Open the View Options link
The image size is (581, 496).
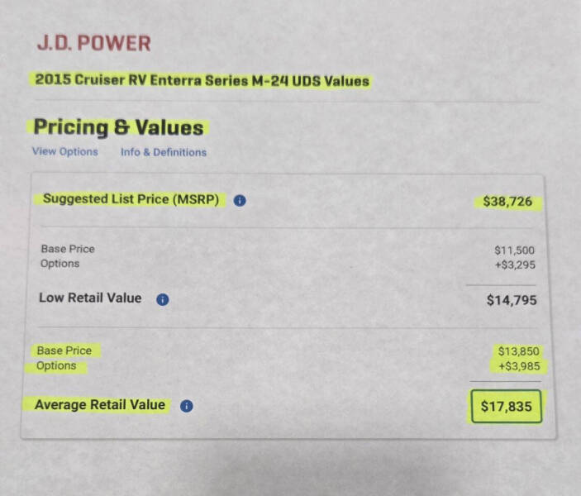point(64,152)
